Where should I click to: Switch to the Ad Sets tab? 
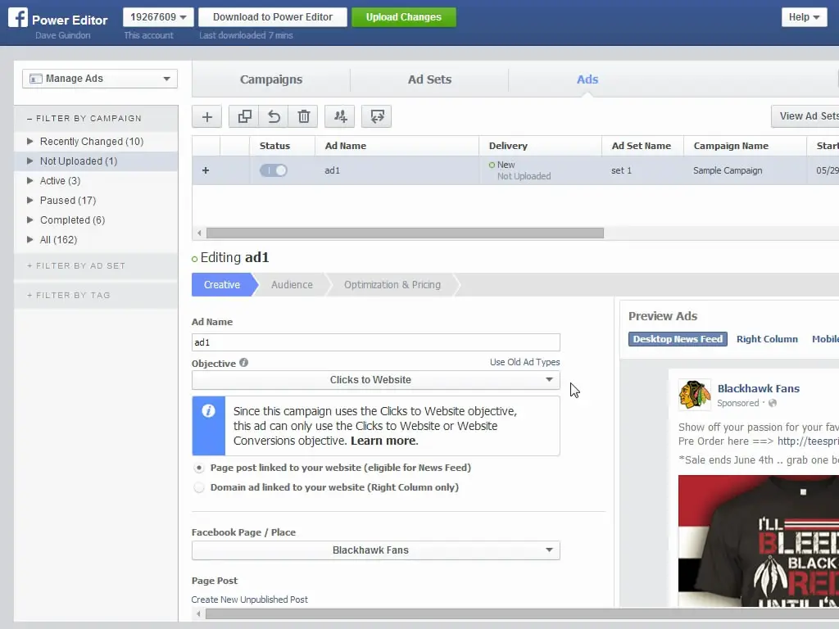(x=429, y=79)
